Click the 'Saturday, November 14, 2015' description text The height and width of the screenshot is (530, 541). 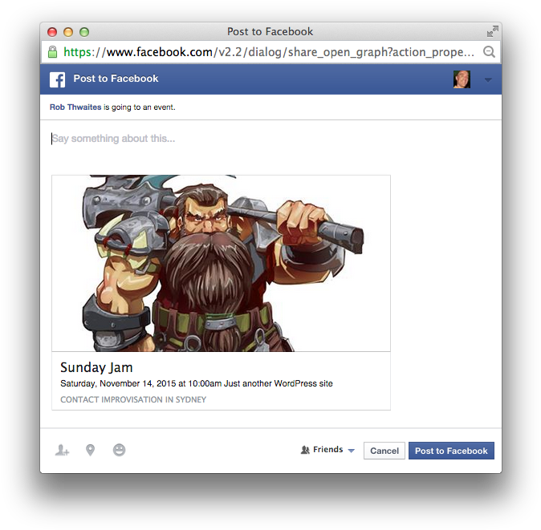click(197, 383)
